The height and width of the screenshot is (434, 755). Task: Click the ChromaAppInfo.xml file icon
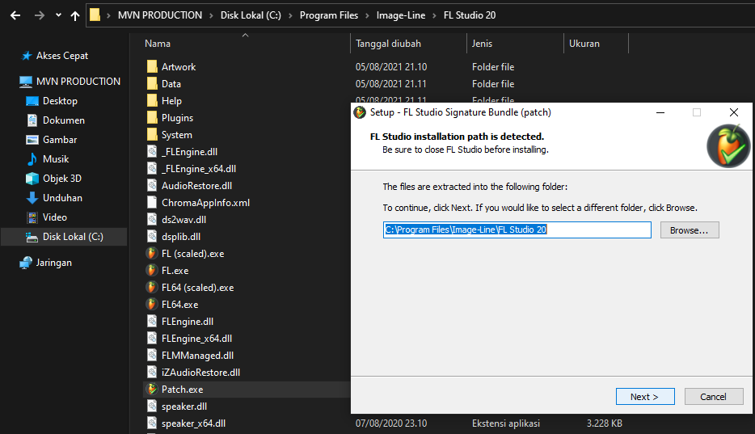tap(152, 203)
